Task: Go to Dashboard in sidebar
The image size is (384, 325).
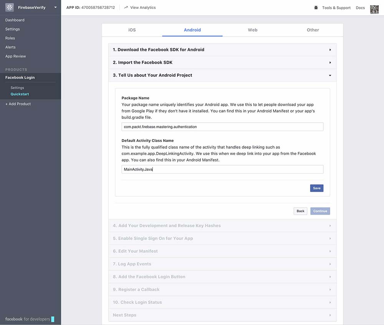Action: pos(15,20)
